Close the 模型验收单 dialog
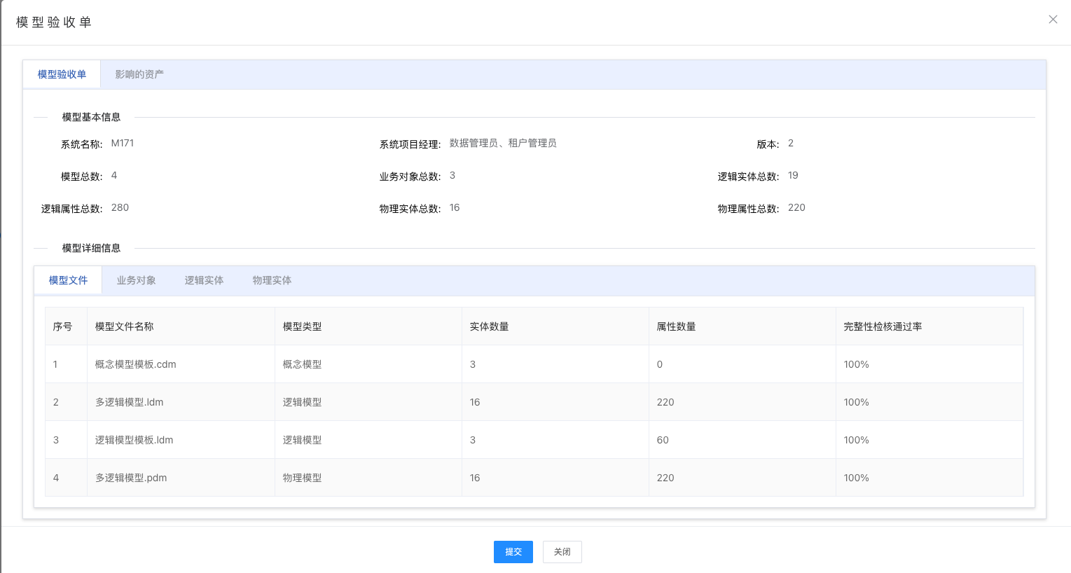1071x573 pixels. [1053, 19]
